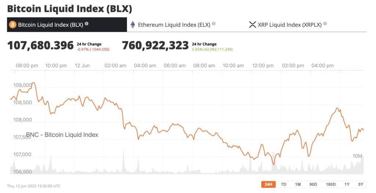The height and width of the screenshot is (193, 376).
Task: Click the XRP logo icon
Action: 252,25
